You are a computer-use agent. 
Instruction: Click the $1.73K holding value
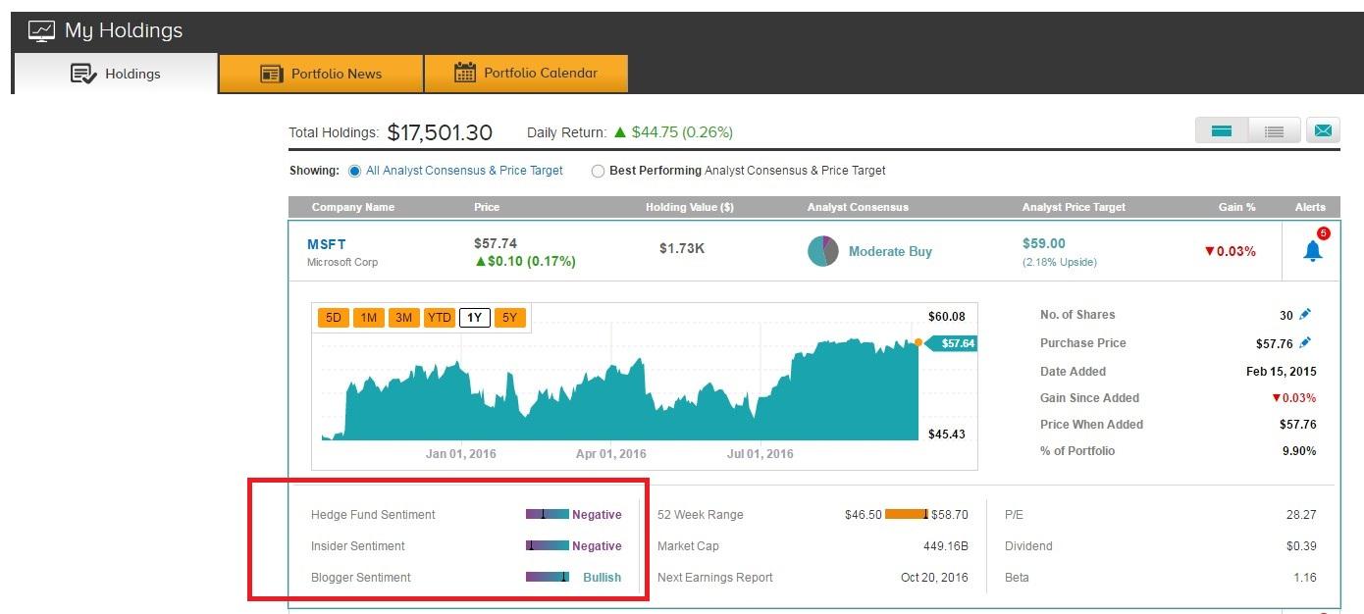pos(682,248)
